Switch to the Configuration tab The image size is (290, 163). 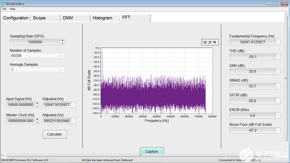click(x=16, y=18)
